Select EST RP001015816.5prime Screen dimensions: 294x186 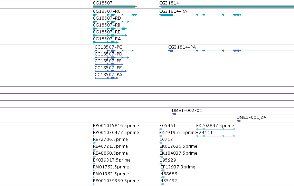[116, 126]
